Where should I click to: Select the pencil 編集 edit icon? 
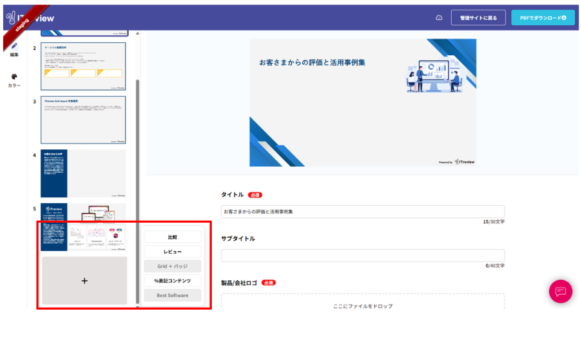(x=14, y=47)
